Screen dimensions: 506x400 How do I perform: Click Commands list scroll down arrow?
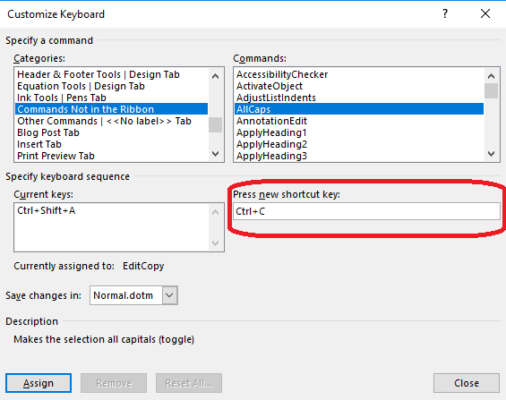click(x=491, y=154)
